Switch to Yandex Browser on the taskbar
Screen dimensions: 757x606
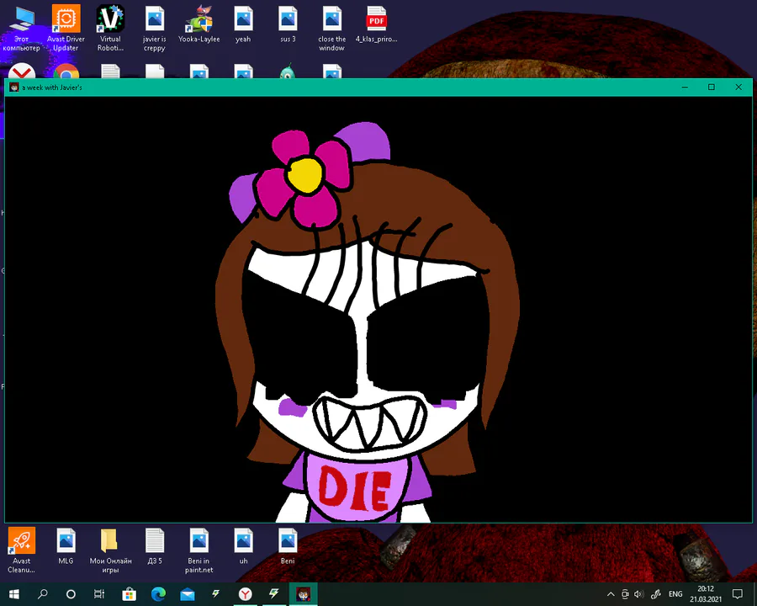[x=246, y=594]
